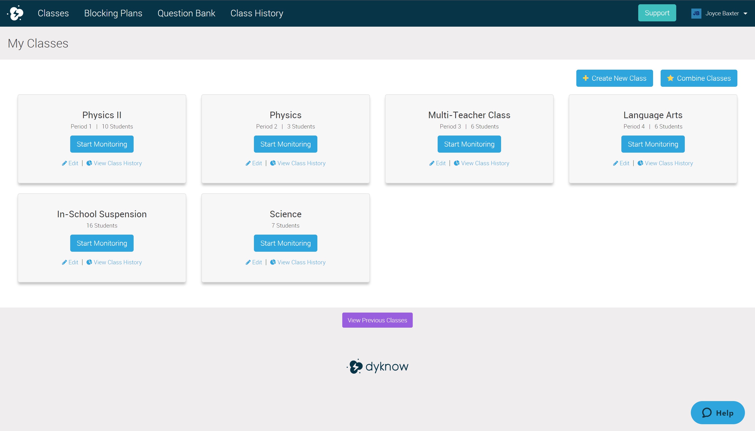Click the Edit link for Language Arts

pyautogui.click(x=621, y=163)
